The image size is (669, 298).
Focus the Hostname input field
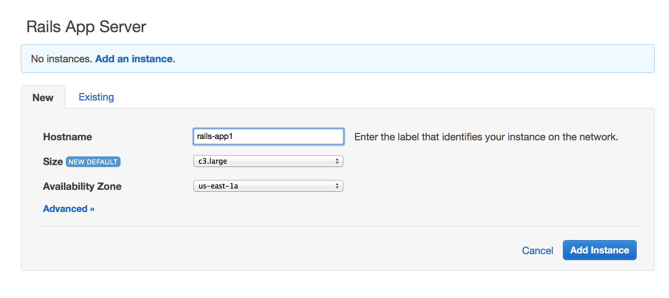tap(268, 137)
